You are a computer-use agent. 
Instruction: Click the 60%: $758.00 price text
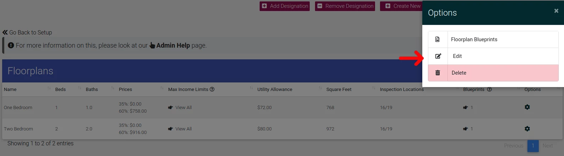133,111
